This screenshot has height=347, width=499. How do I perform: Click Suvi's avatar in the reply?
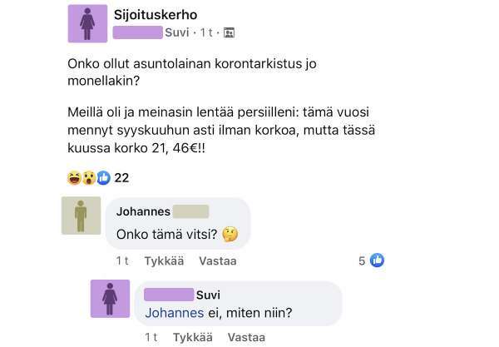coord(110,299)
